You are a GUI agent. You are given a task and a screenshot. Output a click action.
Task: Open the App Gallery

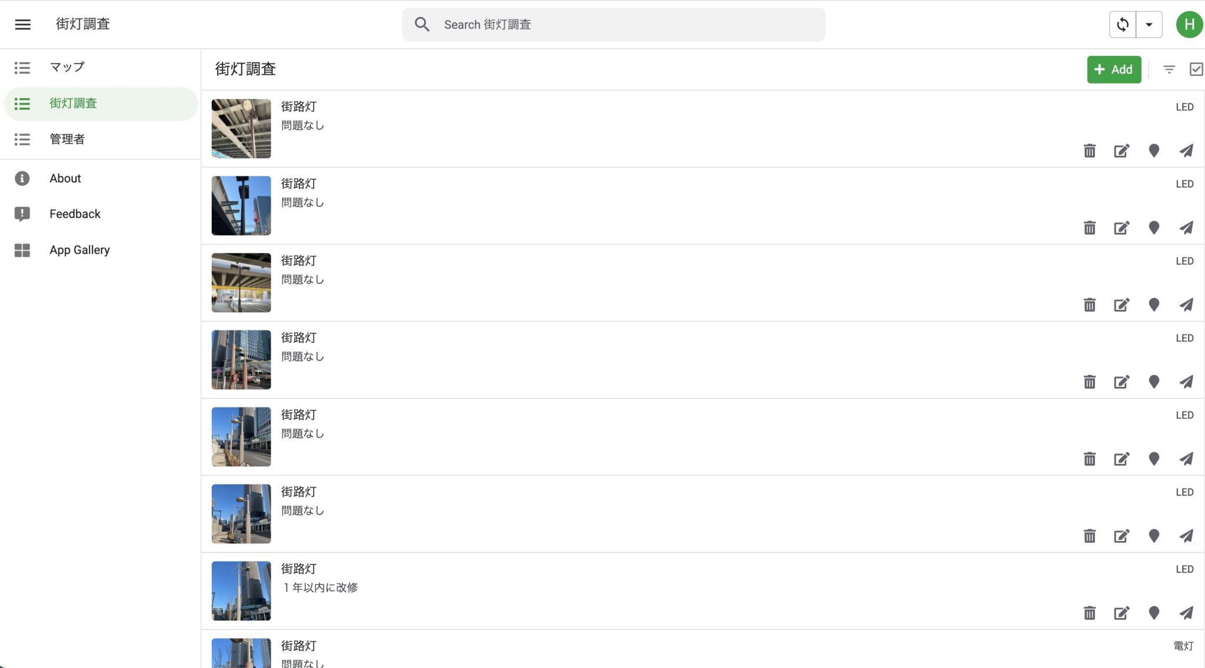click(79, 250)
